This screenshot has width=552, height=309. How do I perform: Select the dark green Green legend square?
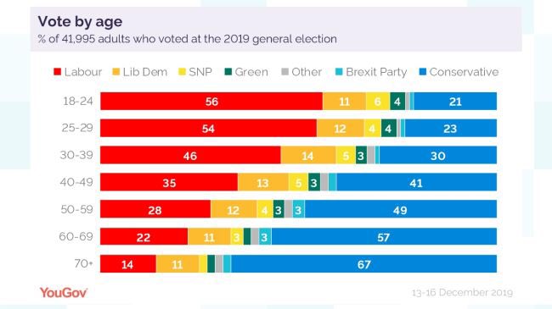click(x=228, y=72)
